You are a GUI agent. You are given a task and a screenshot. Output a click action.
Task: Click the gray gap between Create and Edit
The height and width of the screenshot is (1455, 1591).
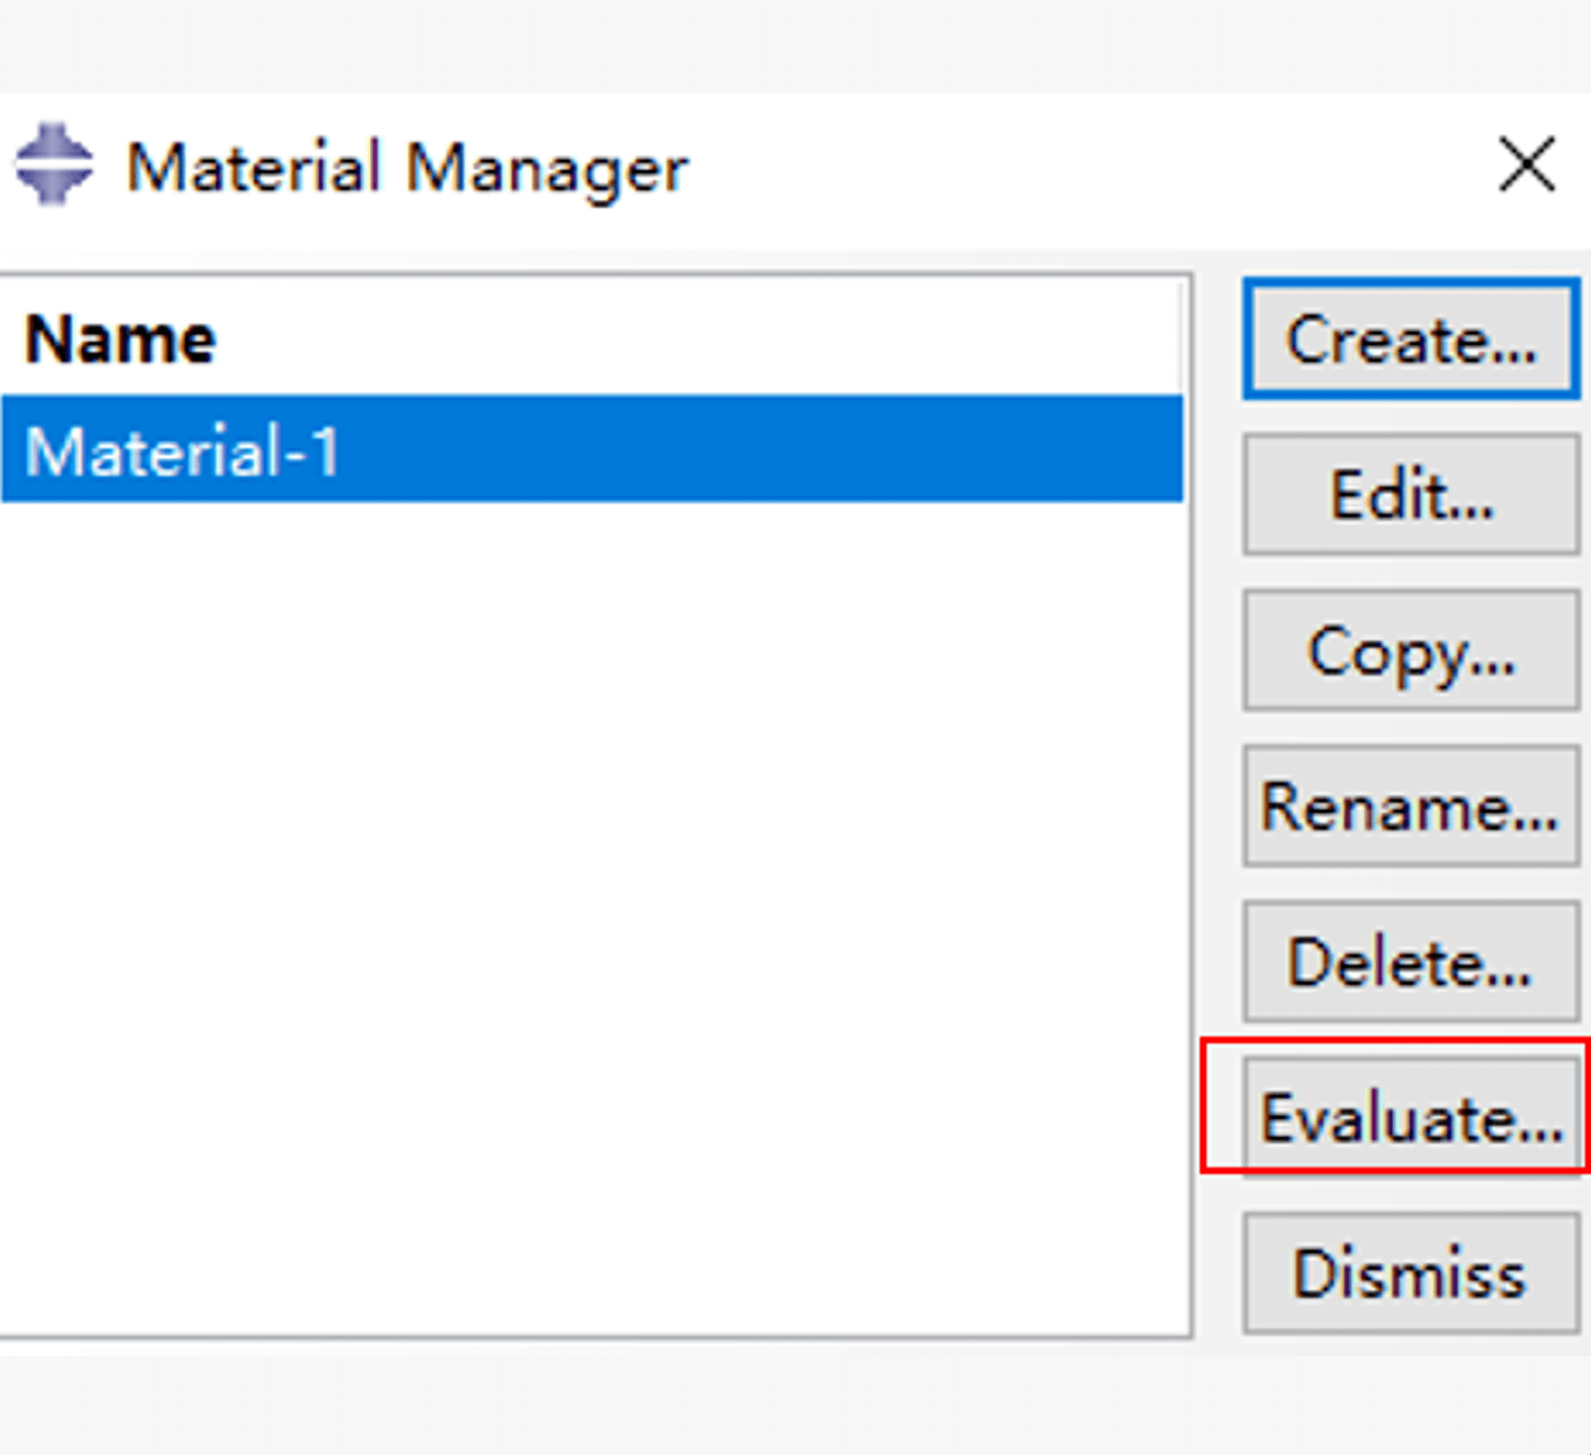coord(1410,417)
